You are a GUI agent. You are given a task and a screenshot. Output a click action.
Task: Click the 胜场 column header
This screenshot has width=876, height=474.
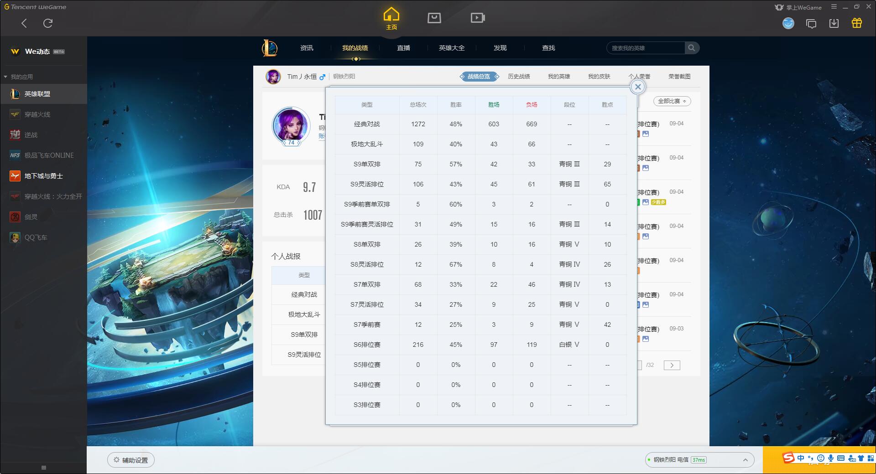494,105
